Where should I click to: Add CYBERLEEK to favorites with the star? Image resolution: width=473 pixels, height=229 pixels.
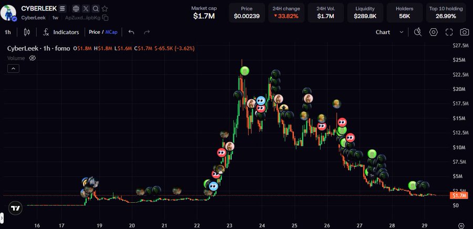(105, 8)
